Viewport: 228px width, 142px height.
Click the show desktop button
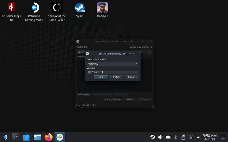(x=223, y=137)
